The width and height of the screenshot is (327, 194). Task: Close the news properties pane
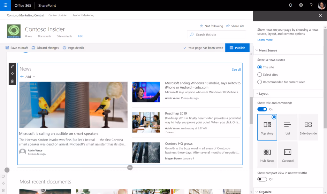[x=320, y=16]
